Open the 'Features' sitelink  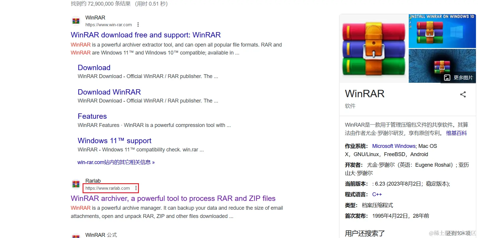click(92, 116)
